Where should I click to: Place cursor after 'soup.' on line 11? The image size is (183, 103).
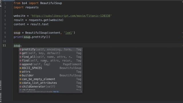(x=22, y=45)
